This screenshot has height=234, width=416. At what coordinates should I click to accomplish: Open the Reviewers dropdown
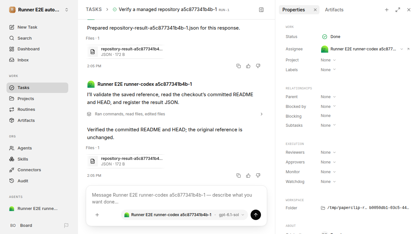click(x=328, y=152)
